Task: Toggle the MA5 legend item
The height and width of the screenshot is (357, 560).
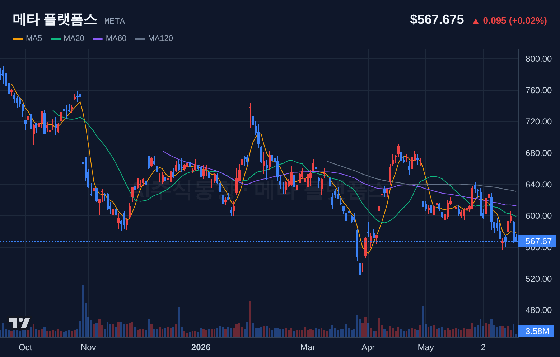Action: coord(28,38)
